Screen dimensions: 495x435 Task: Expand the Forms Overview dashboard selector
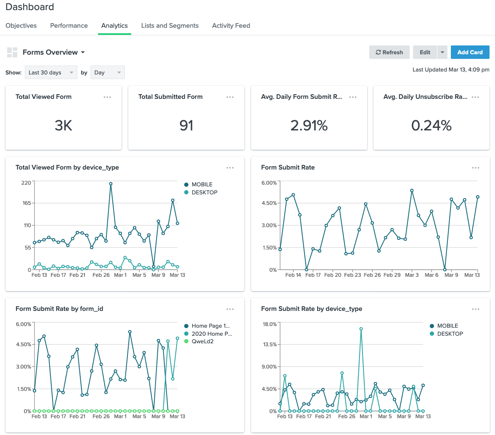pyautogui.click(x=54, y=53)
